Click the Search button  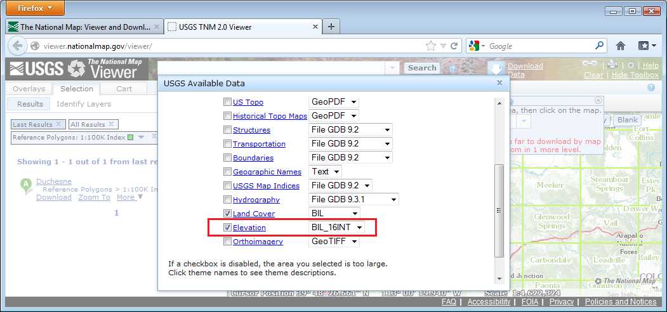click(x=422, y=68)
